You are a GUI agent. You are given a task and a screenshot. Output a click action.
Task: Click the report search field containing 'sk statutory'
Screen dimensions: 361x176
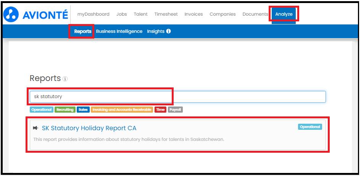pos(177,97)
